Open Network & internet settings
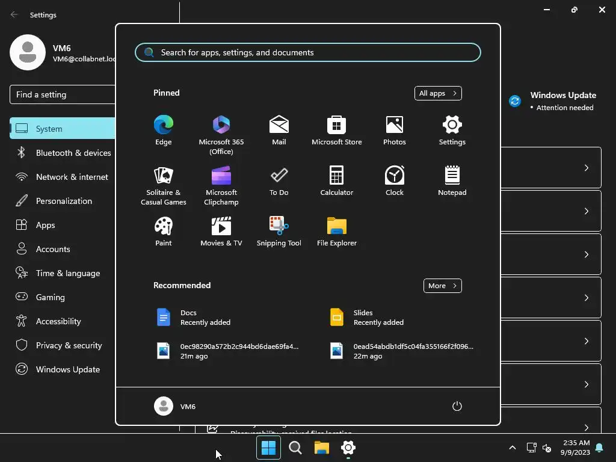 point(63,177)
